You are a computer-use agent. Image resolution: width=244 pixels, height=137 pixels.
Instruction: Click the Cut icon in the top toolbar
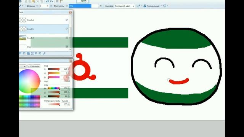point(26,1)
